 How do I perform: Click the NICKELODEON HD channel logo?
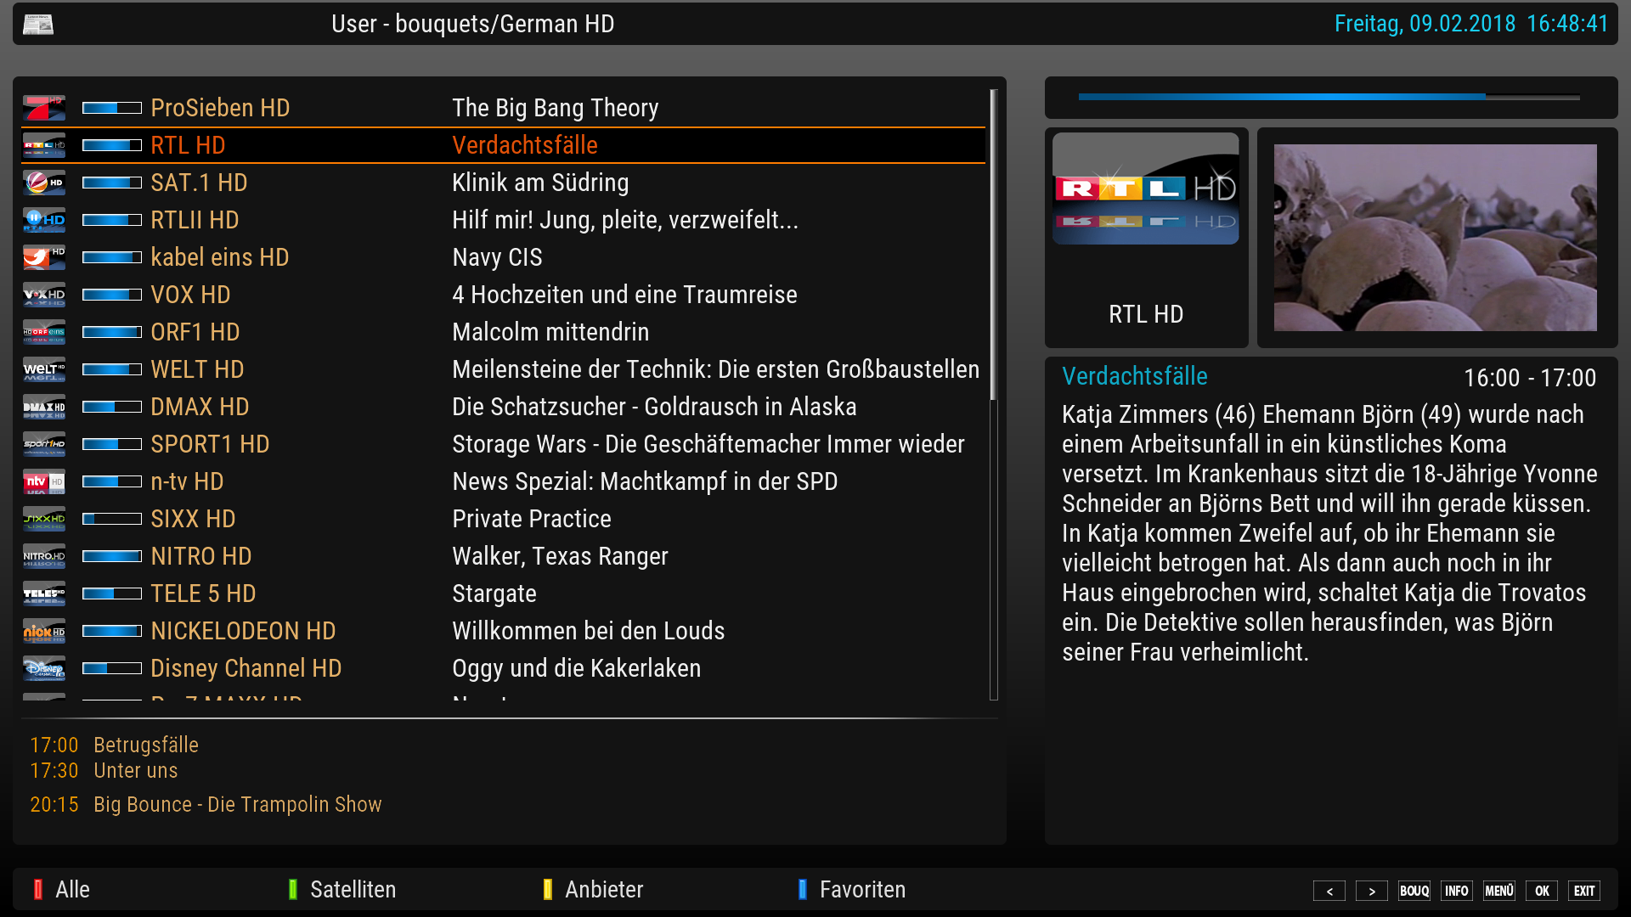tap(43, 631)
